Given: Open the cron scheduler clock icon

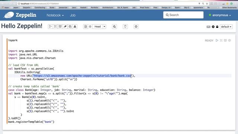Looking at the screenshot, I should click(x=136, y=26).
